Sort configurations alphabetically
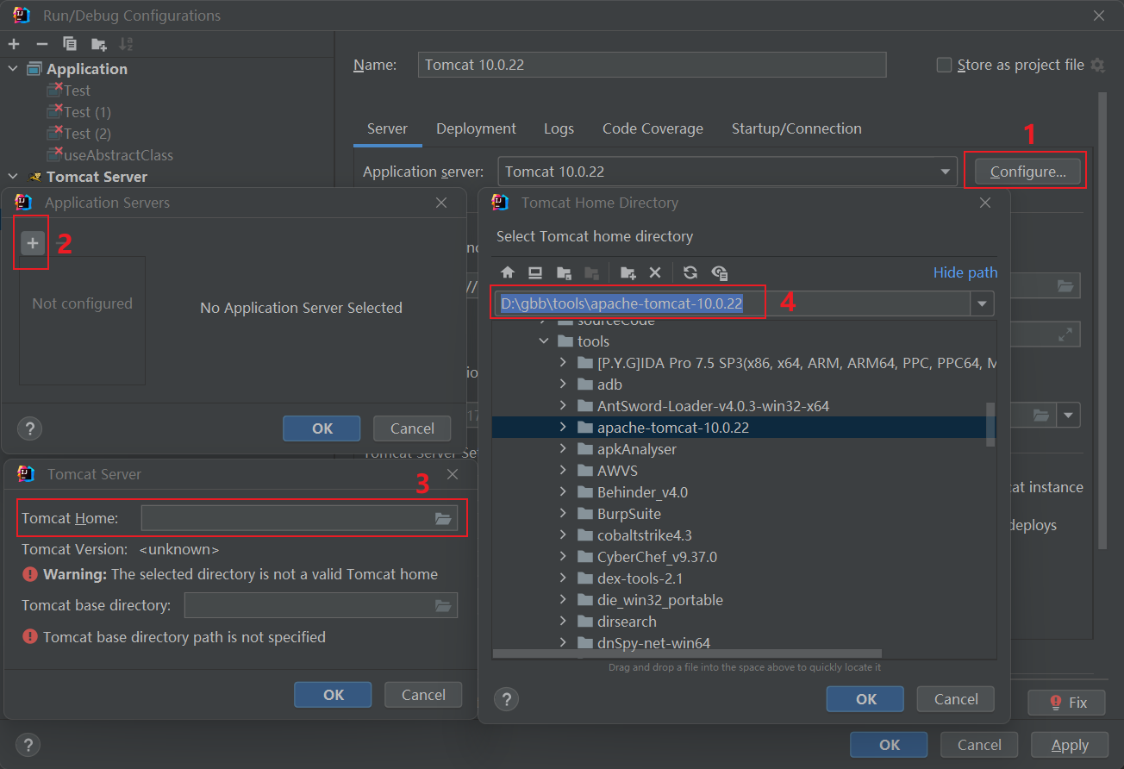Screen dimensions: 1124x769 pos(126,43)
